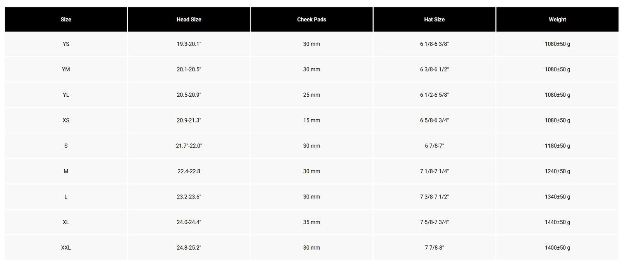Click the Size column header
This screenshot has height=273, width=620.
66,19
